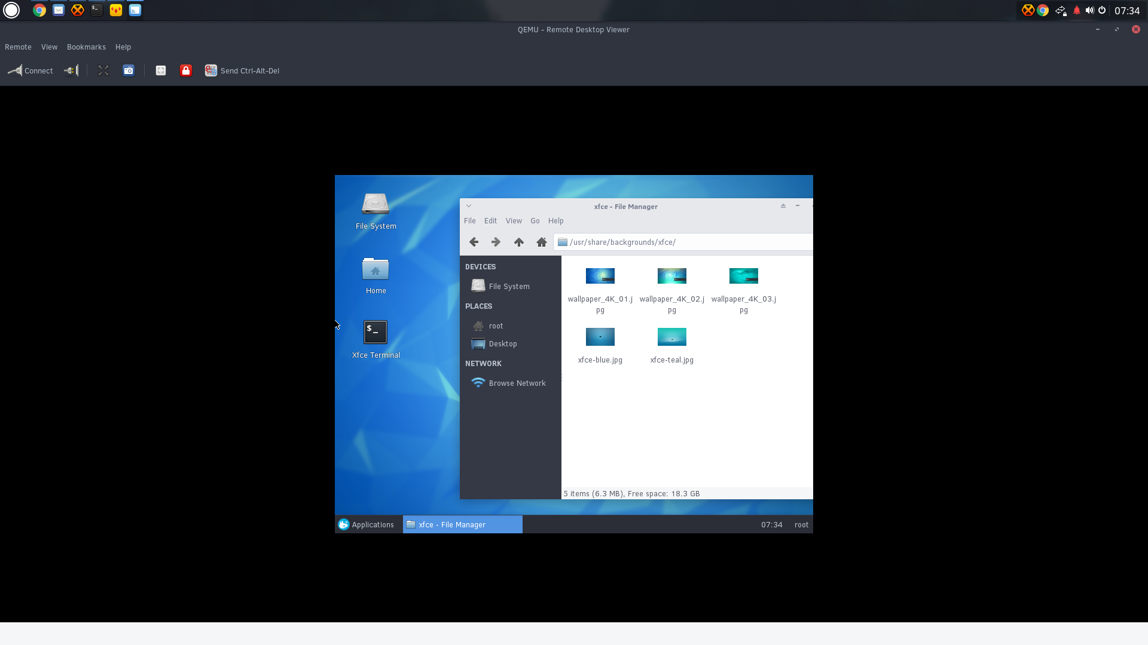Click the status bar text '5 items (6.3 MB)'

pyautogui.click(x=594, y=494)
